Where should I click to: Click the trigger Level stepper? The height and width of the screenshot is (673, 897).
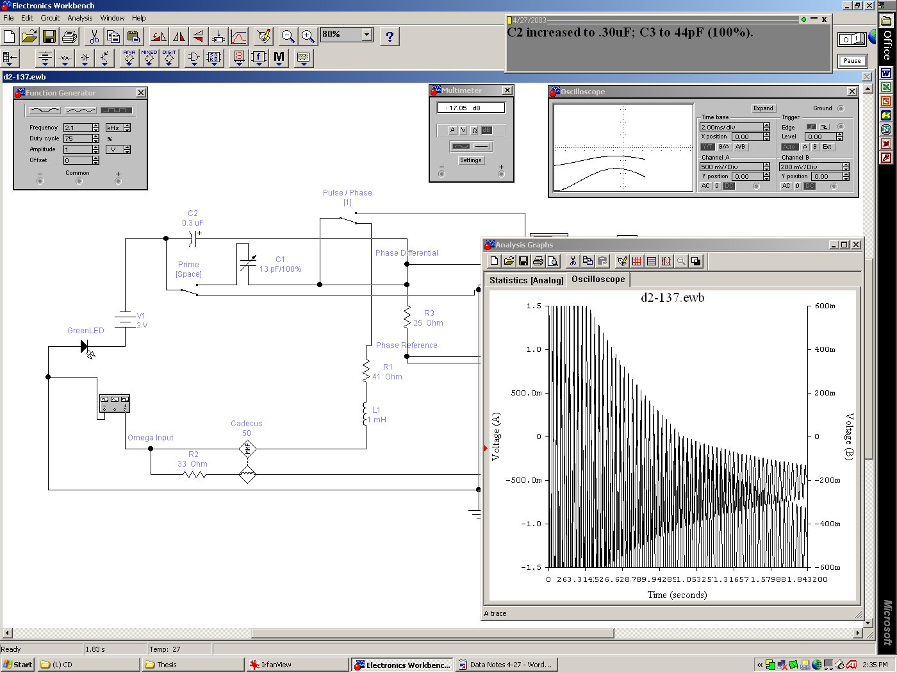click(x=839, y=137)
